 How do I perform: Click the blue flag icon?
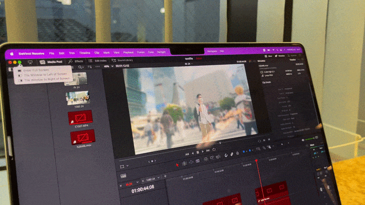[244, 152]
